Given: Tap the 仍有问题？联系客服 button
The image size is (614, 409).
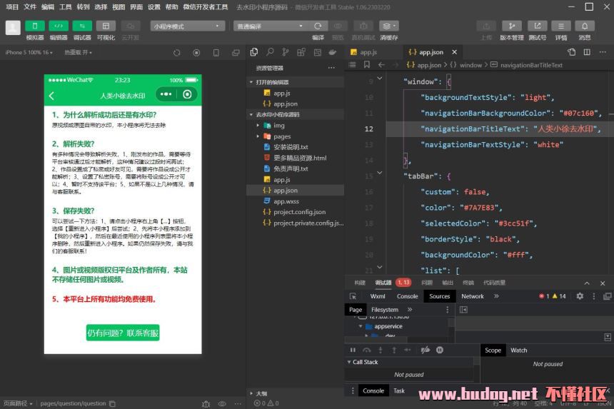Looking at the screenshot, I should pos(123,333).
